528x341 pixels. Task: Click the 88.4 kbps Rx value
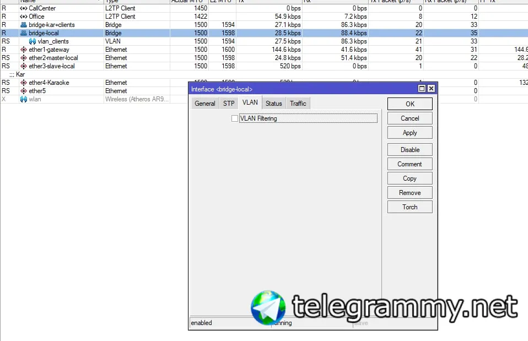point(354,33)
